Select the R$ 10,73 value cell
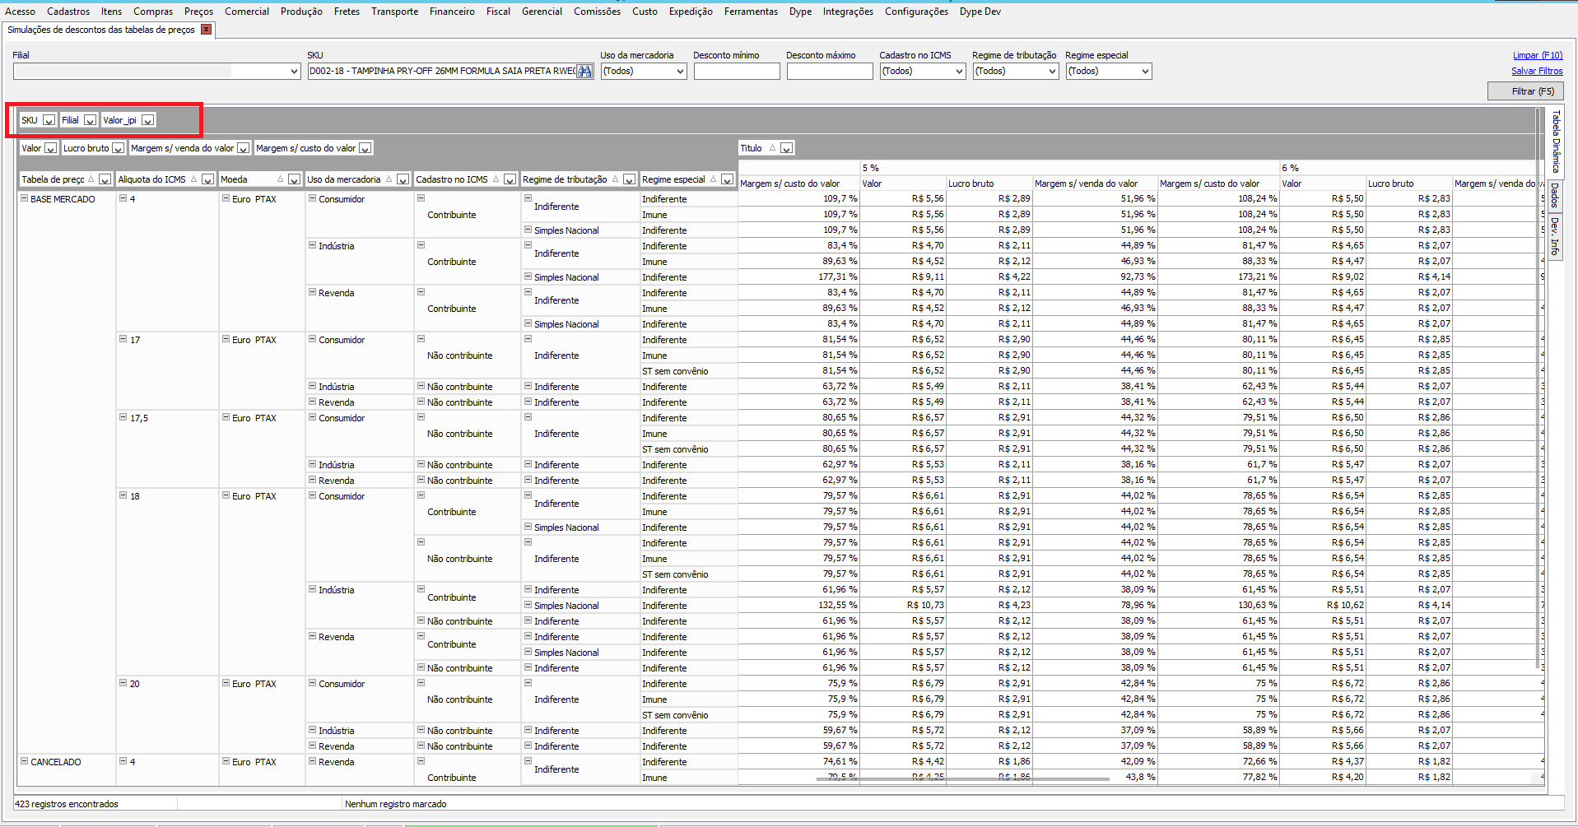The width and height of the screenshot is (1578, 827). point(903,605)
